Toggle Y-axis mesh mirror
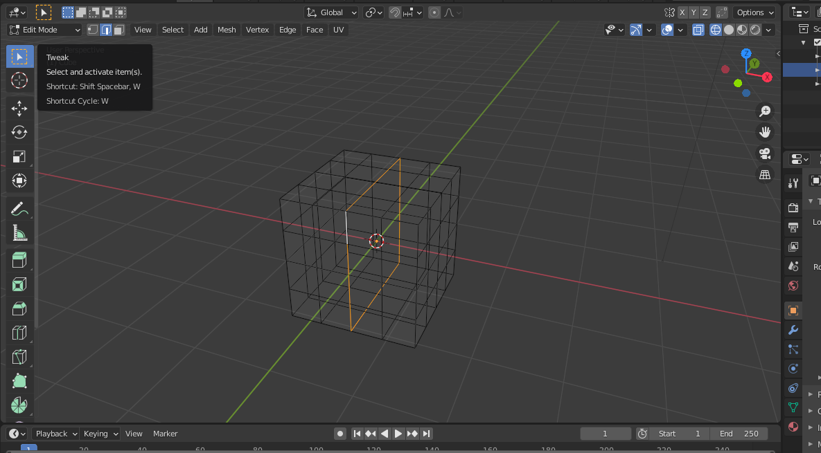Screen dimensions: 821x453 pos(694,12)
